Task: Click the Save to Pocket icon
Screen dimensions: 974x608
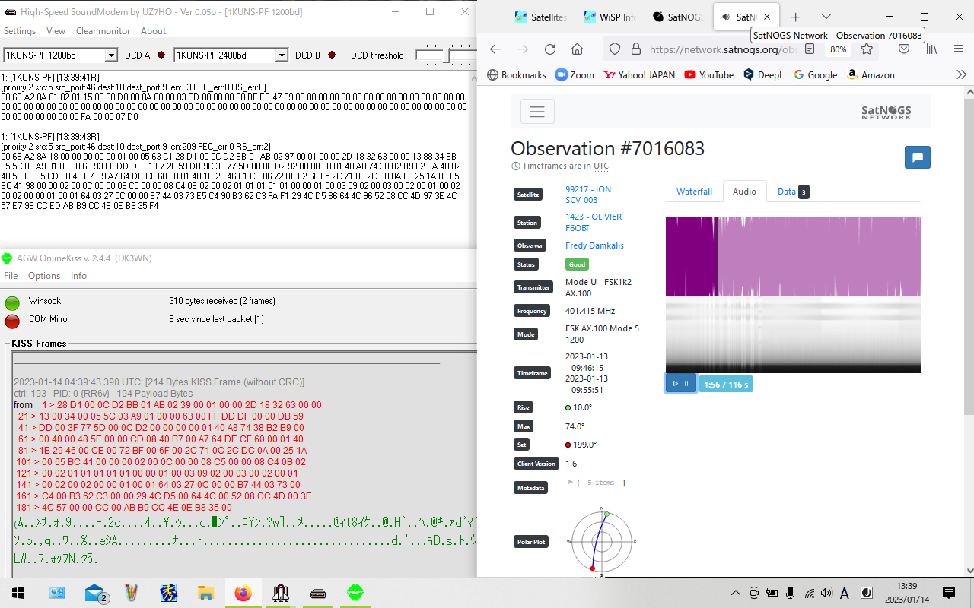Action: 904,49
